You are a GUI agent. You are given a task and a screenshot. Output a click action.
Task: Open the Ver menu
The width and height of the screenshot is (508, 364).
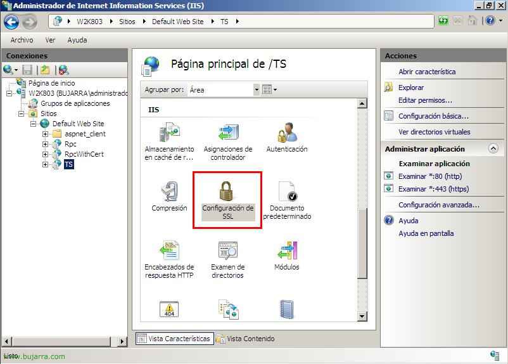tap(50, 40)
